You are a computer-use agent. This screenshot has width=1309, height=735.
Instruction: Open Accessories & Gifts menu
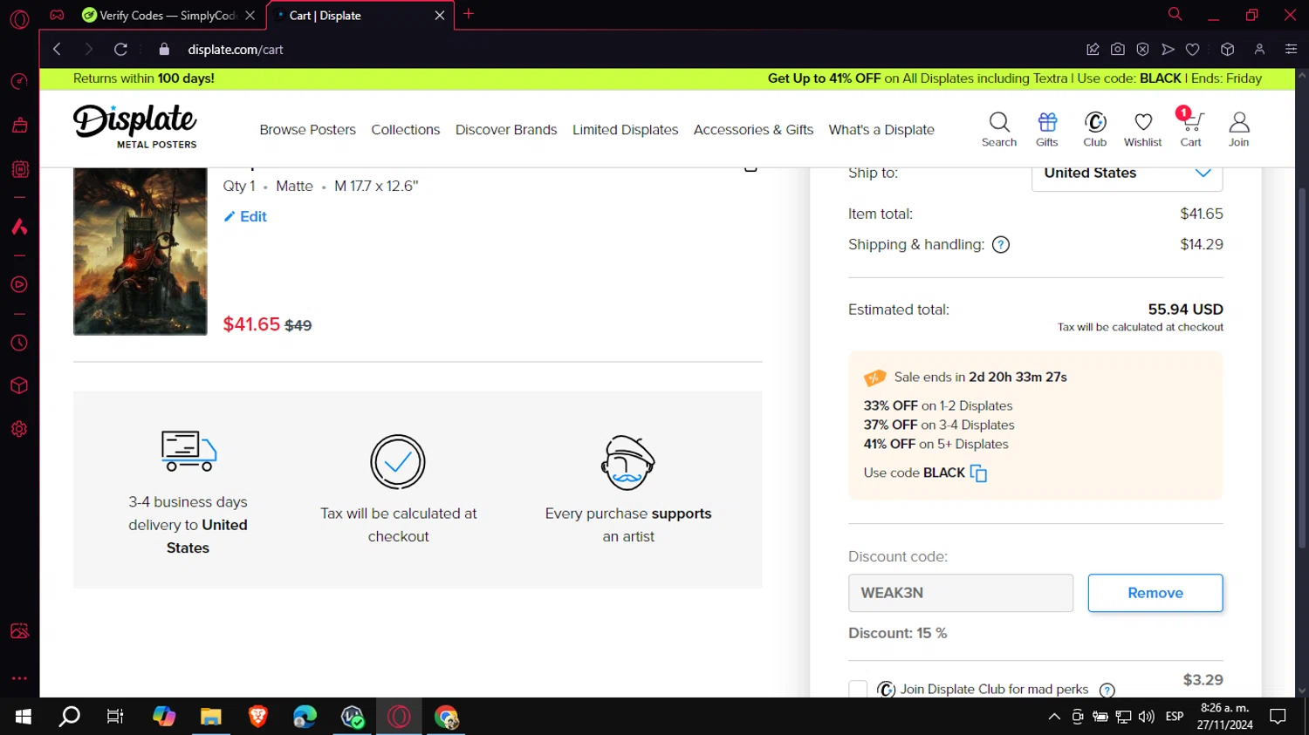point(753,130)
